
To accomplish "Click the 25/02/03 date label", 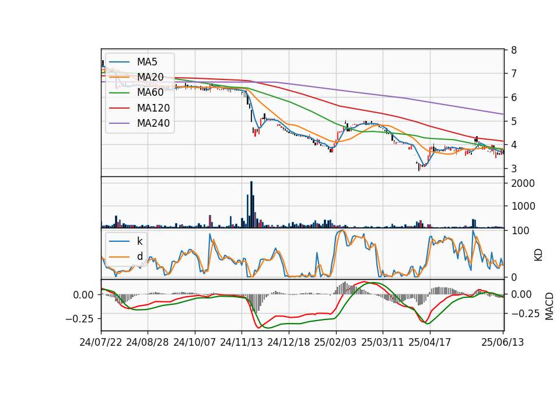I will click(335, 342).
